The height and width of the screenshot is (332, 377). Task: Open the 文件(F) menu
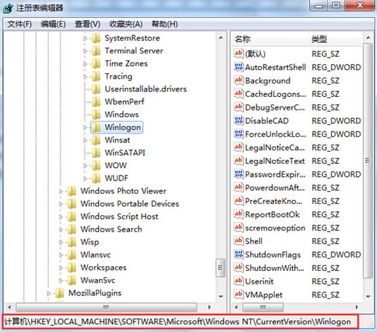(x=20, y=24)
